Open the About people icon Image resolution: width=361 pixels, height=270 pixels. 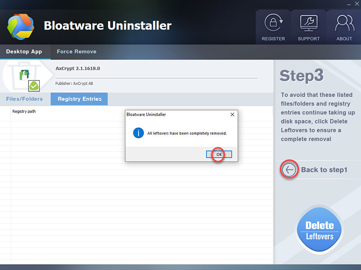pos(344,23)
